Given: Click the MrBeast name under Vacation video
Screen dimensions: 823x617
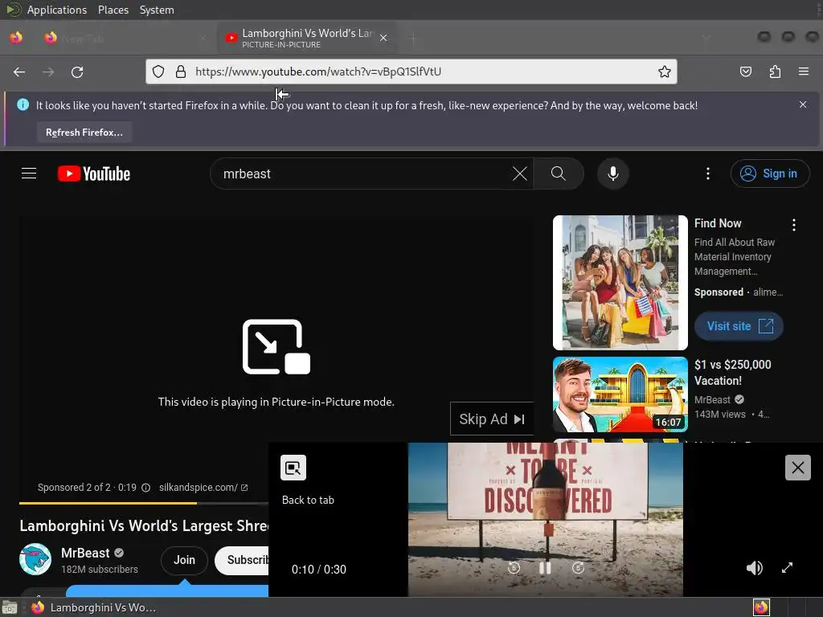Looking at the screenshot, I should [712, 400].
